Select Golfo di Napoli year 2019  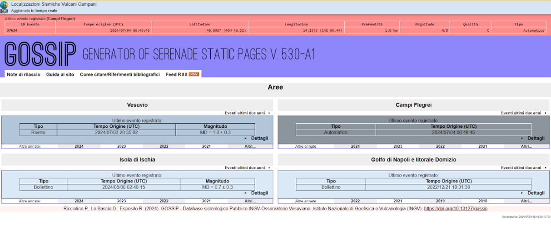click(x=440, y=201)
